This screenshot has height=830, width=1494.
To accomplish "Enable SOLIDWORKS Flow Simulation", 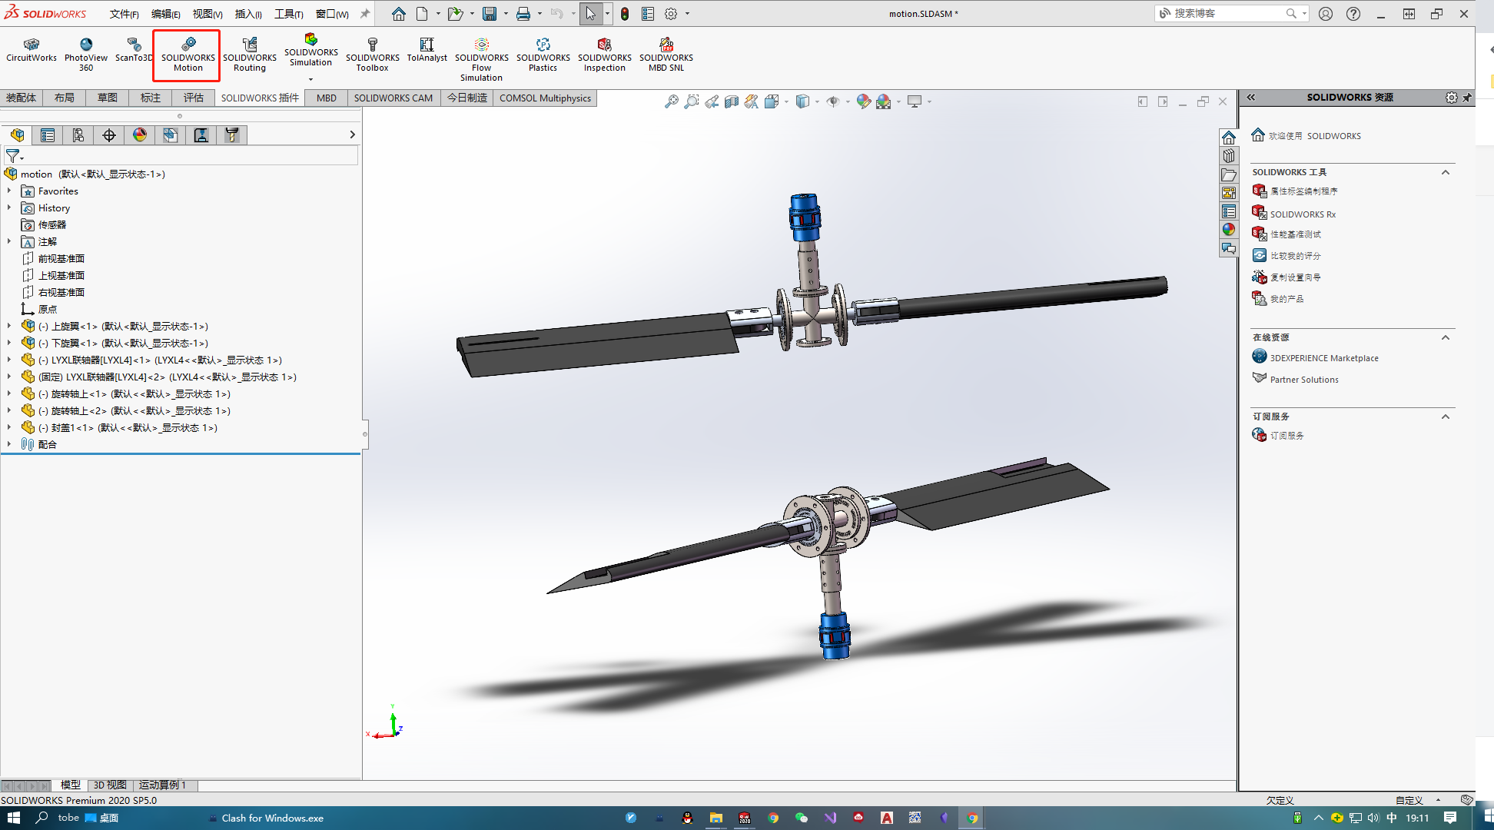I will pyautogui.click(x=481, y=58).
